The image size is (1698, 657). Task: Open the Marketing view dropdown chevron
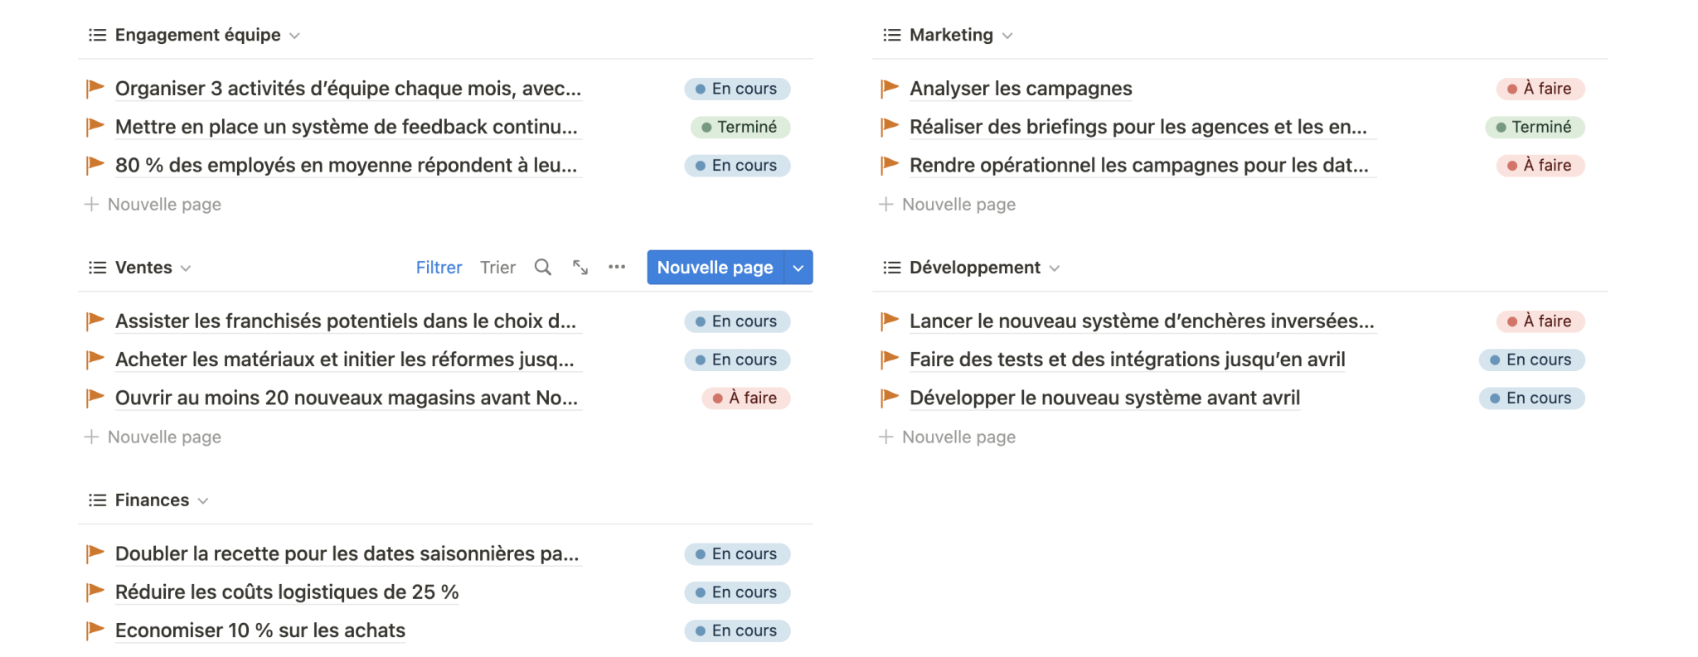tap(1007, 36)
